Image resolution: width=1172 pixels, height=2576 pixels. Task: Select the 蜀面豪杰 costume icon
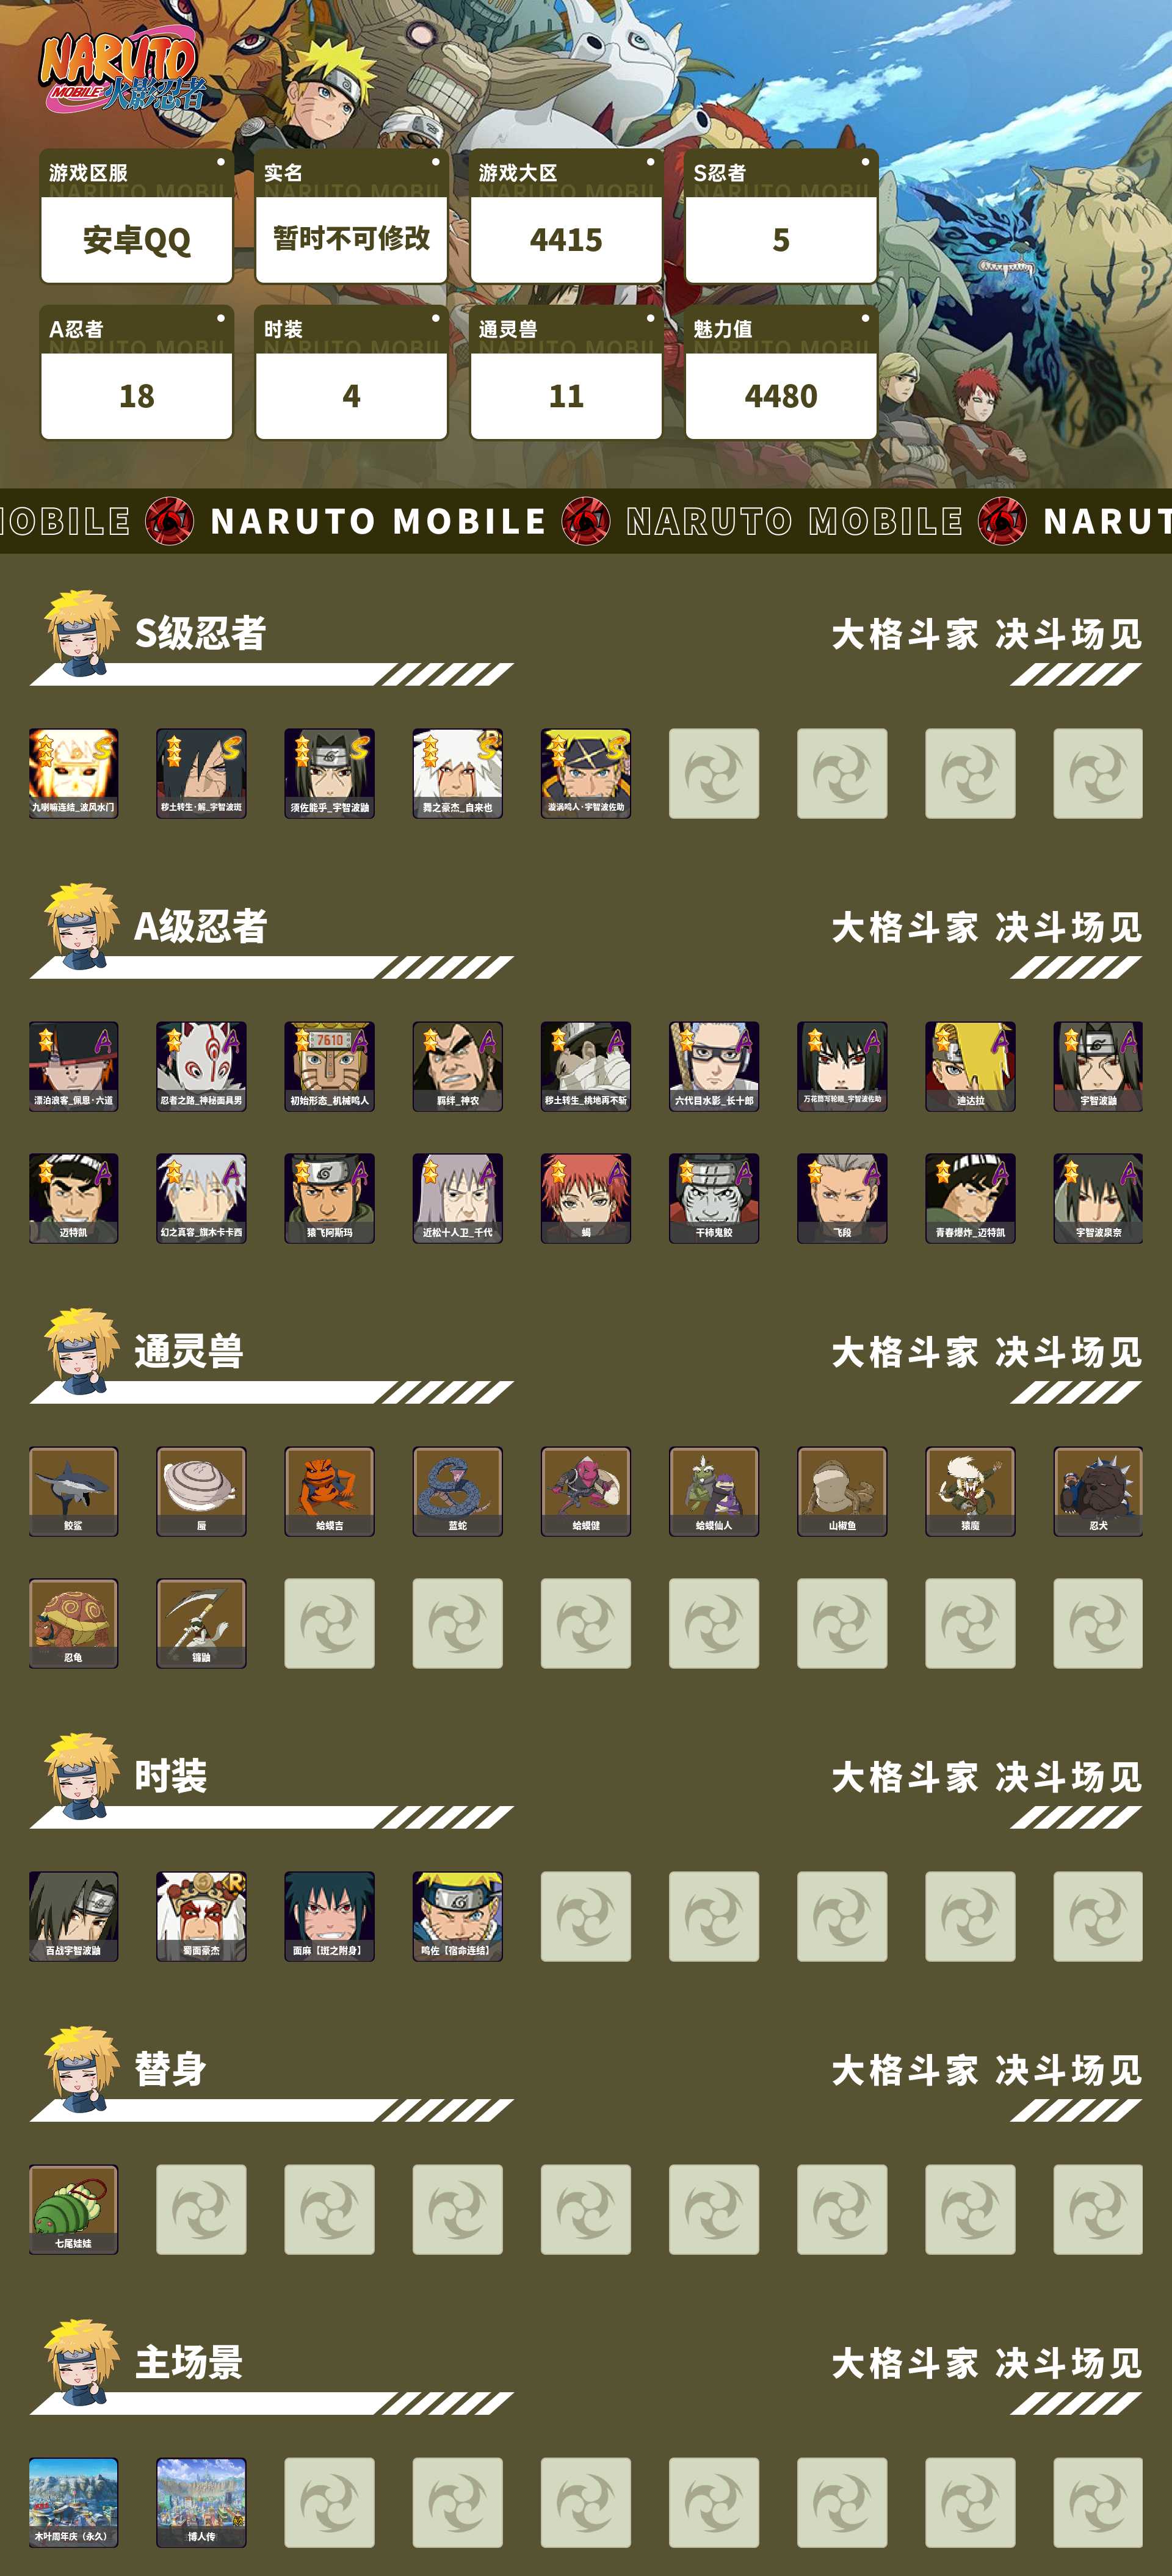(201, 1916)
